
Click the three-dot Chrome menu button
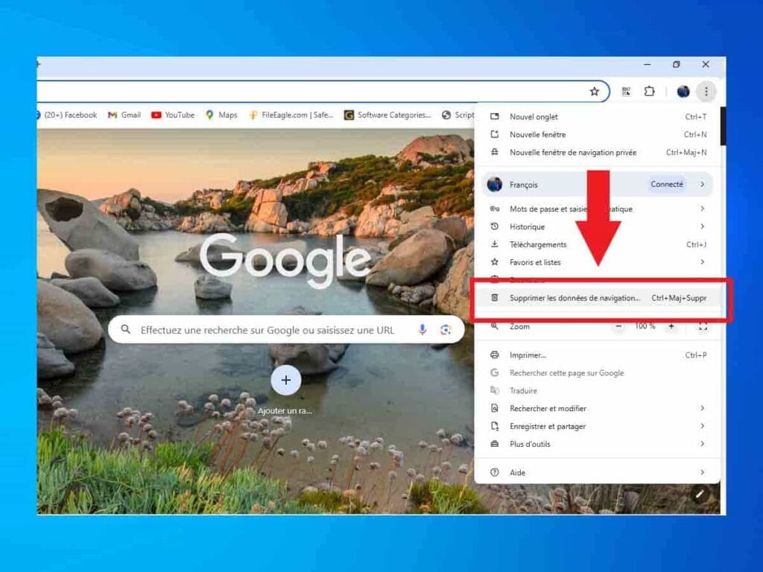pyautogui.click(x=706, y=92)
